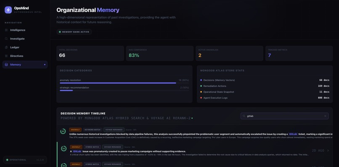The image size is (339, 167).
Task: Click the '11 docs' value
Action: point(324,92)
